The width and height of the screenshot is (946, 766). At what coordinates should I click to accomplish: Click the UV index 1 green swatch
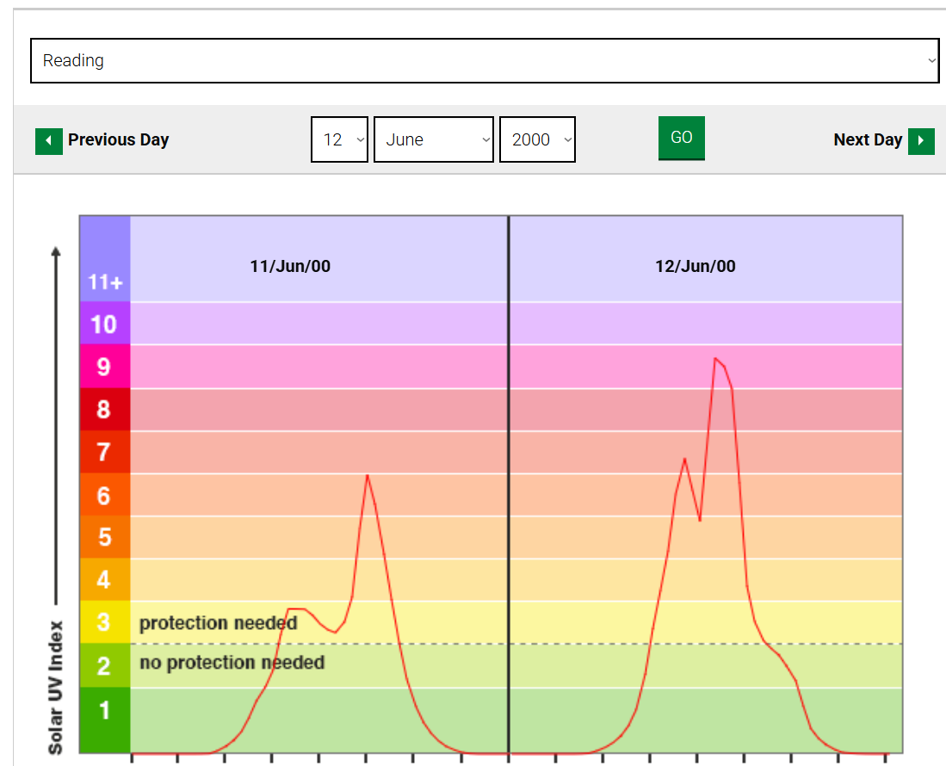click(x=105, y=720)
